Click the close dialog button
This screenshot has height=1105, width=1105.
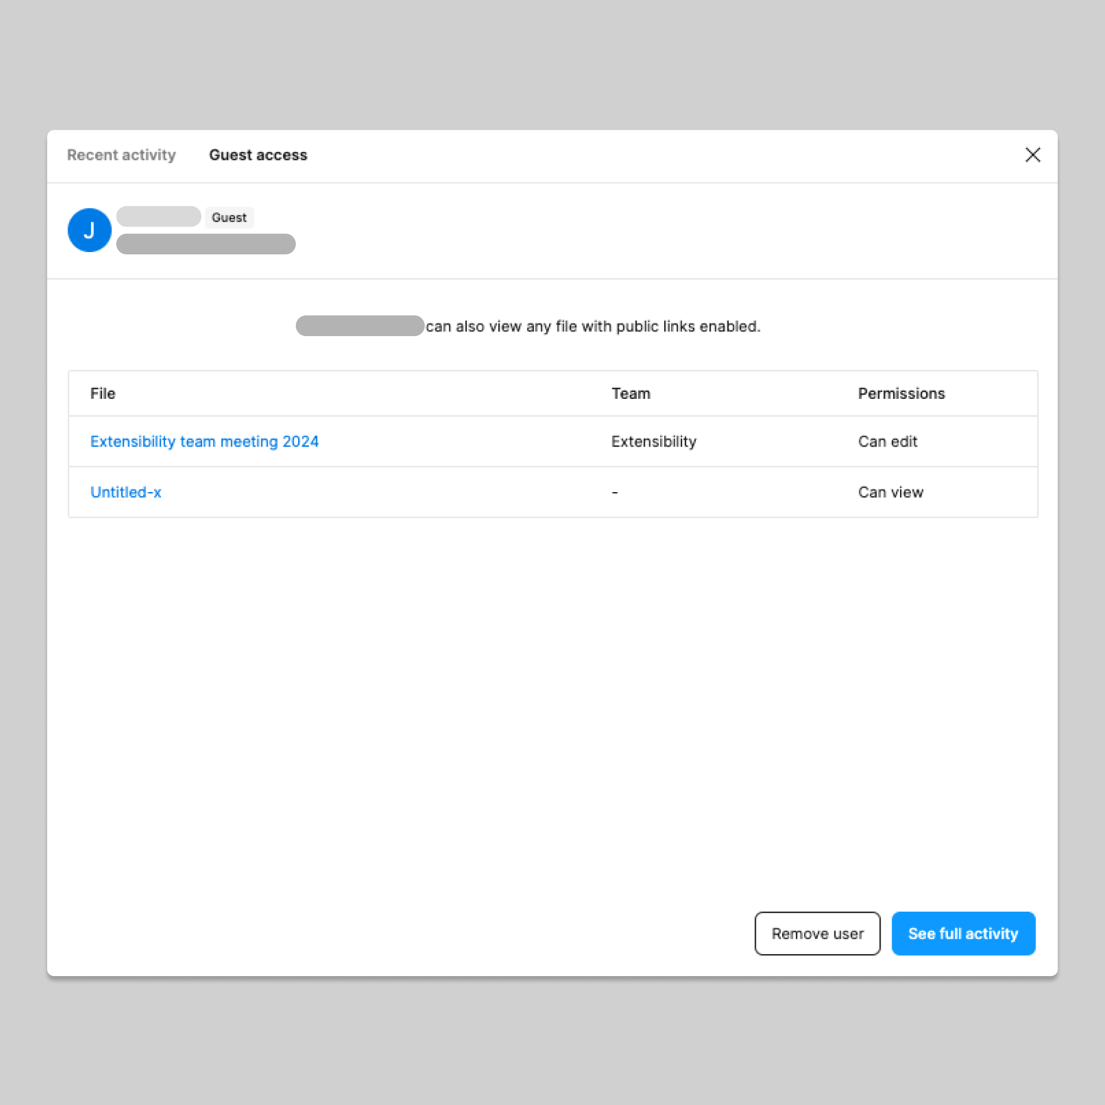click(x=1032, y=155)
